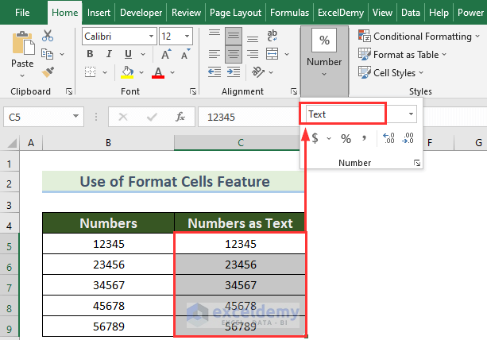Click the Percent Style icon
This screenshot has width=487, height=340.
point(346,138)
